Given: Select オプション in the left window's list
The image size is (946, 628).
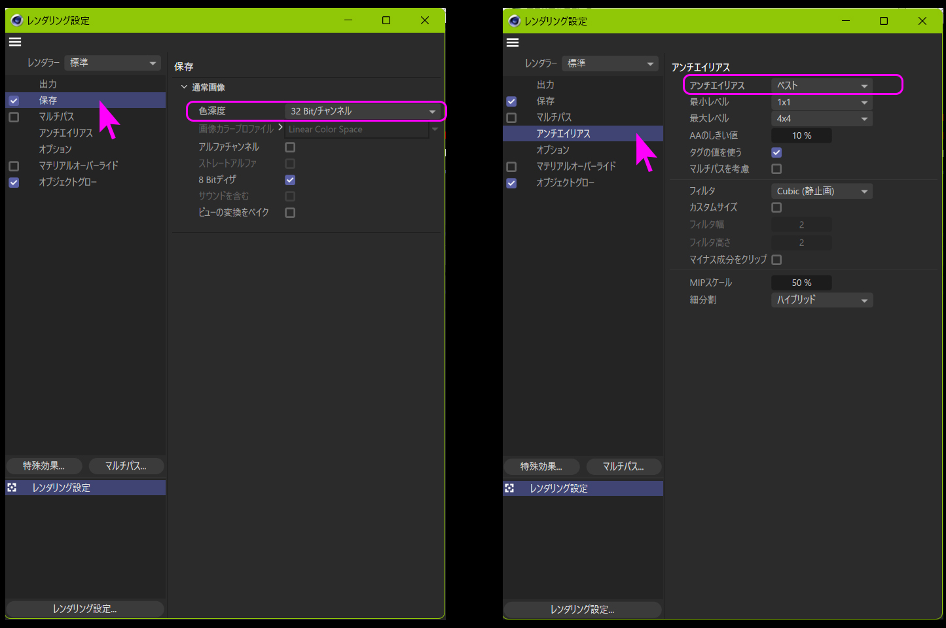Looking at the screenshot, I should click(x=56, y=149).
